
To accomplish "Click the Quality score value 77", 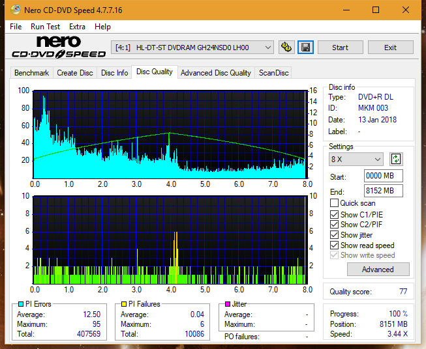I will click(x=403, y=292).
